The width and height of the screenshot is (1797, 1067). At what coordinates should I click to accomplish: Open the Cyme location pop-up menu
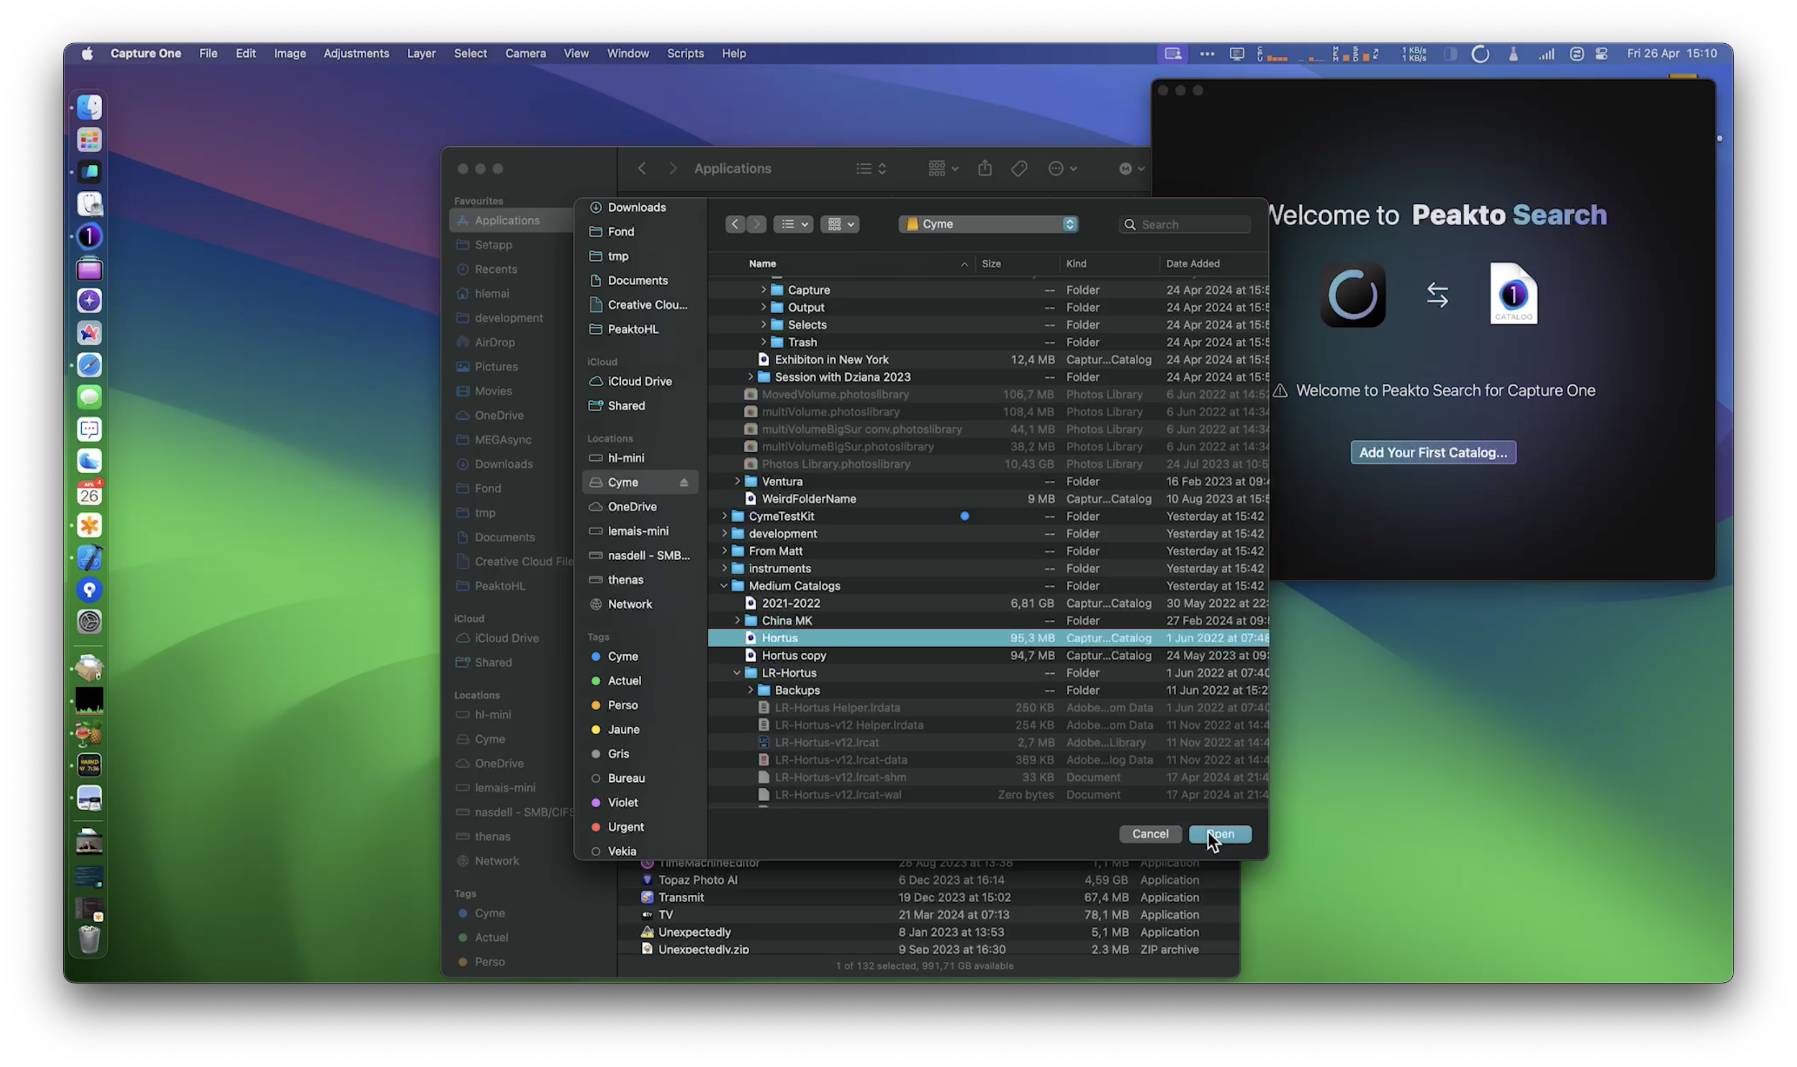point(988,224)
